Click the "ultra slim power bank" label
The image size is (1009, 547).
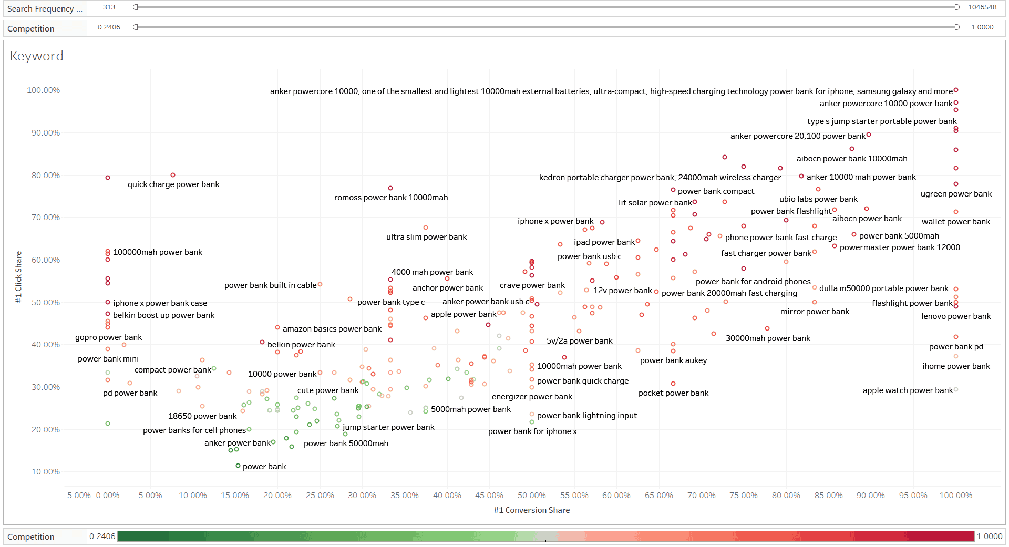(x=426, y=237)
